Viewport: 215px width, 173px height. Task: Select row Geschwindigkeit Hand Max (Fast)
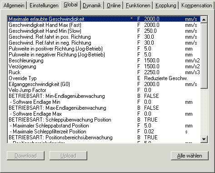104,25
